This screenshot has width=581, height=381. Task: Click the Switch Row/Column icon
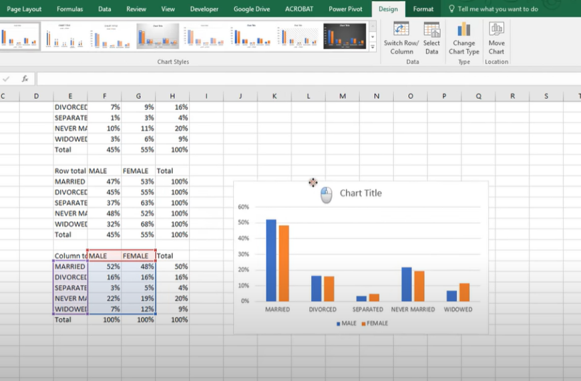click(401, 29)
